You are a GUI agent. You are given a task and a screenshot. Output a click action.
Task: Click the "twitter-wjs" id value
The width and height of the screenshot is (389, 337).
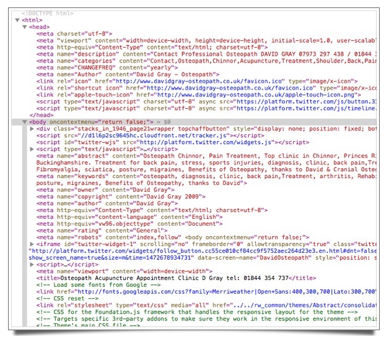pos(97,142)
